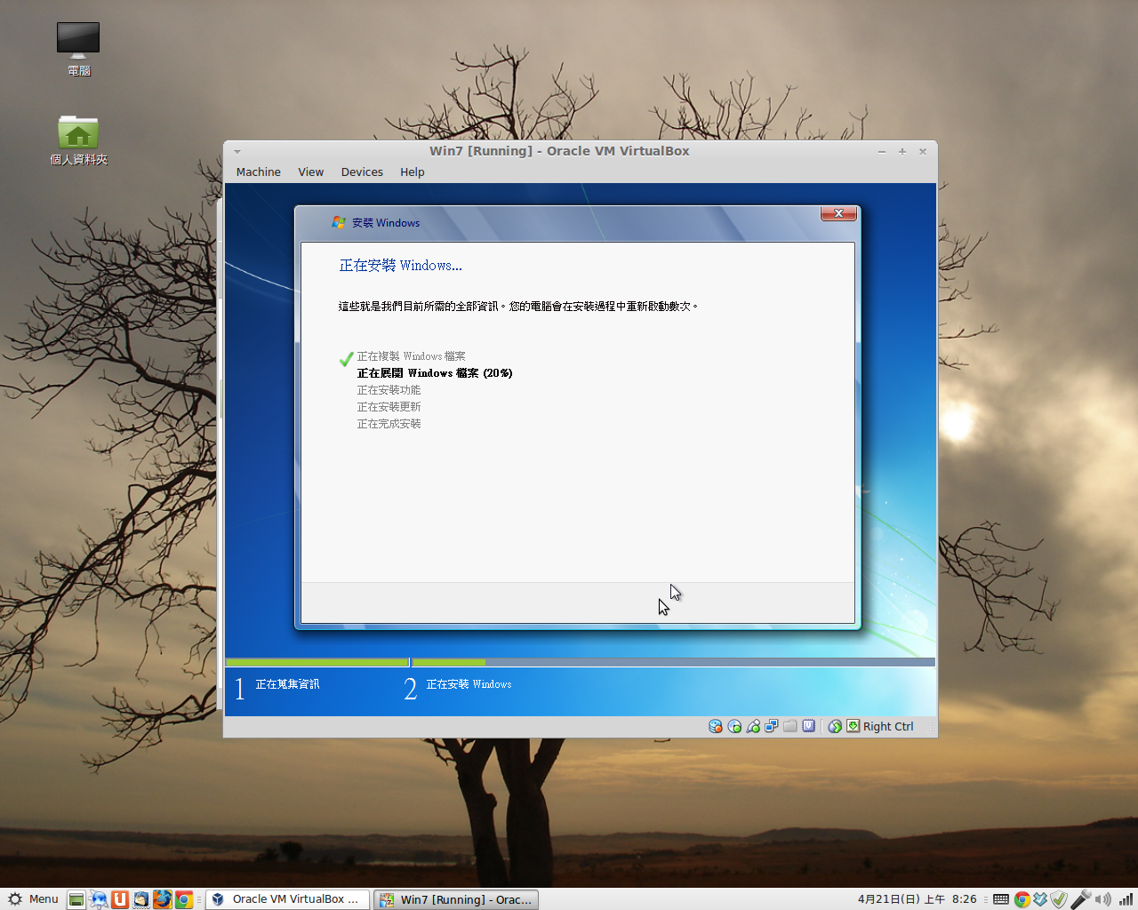1138x910 pixels.
Task: Click the microphone tray icon
Action: coord(1080,899)
